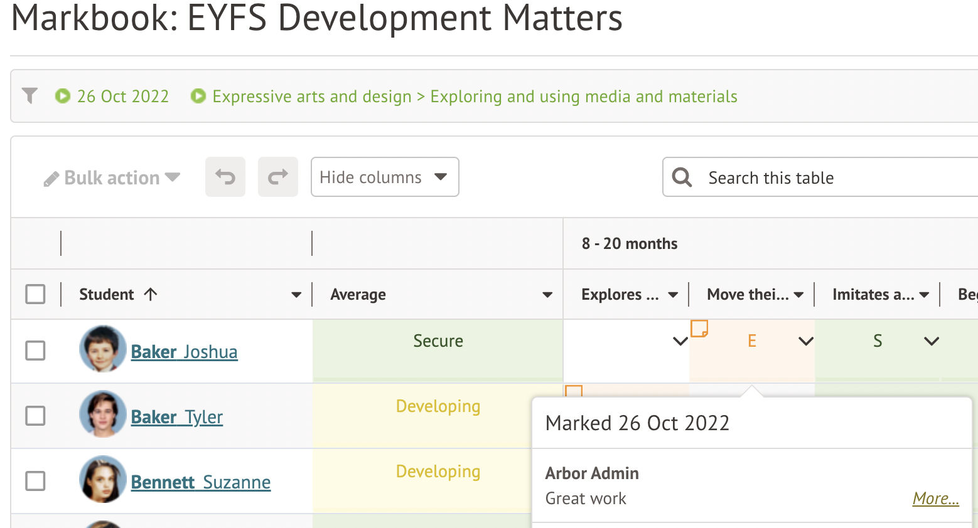The width and height of the screenshot is (978, 528).
Task: Open the Move thei... column menu
Action: pyautogui.click(x=798, y=295)
